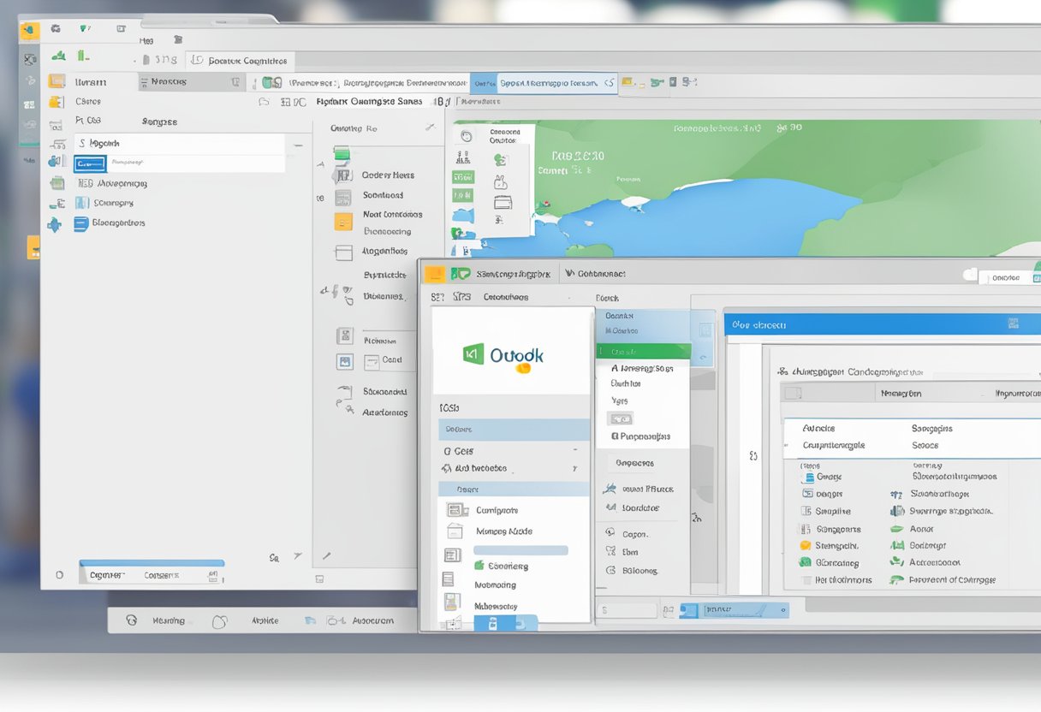
Task: Select the blue picture icon left of Cend
Action: (345, 361)
